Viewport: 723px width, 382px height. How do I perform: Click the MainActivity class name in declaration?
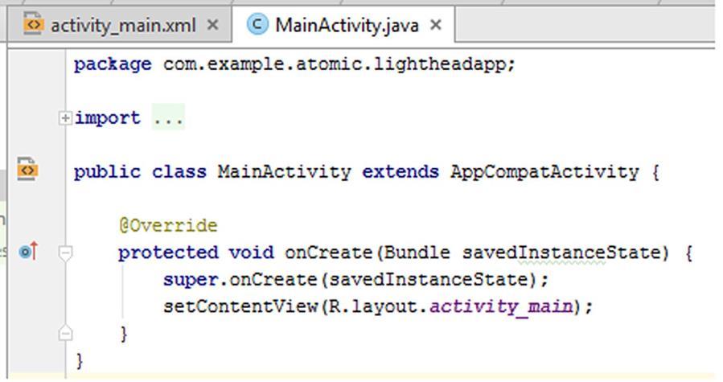click(284, 172)
